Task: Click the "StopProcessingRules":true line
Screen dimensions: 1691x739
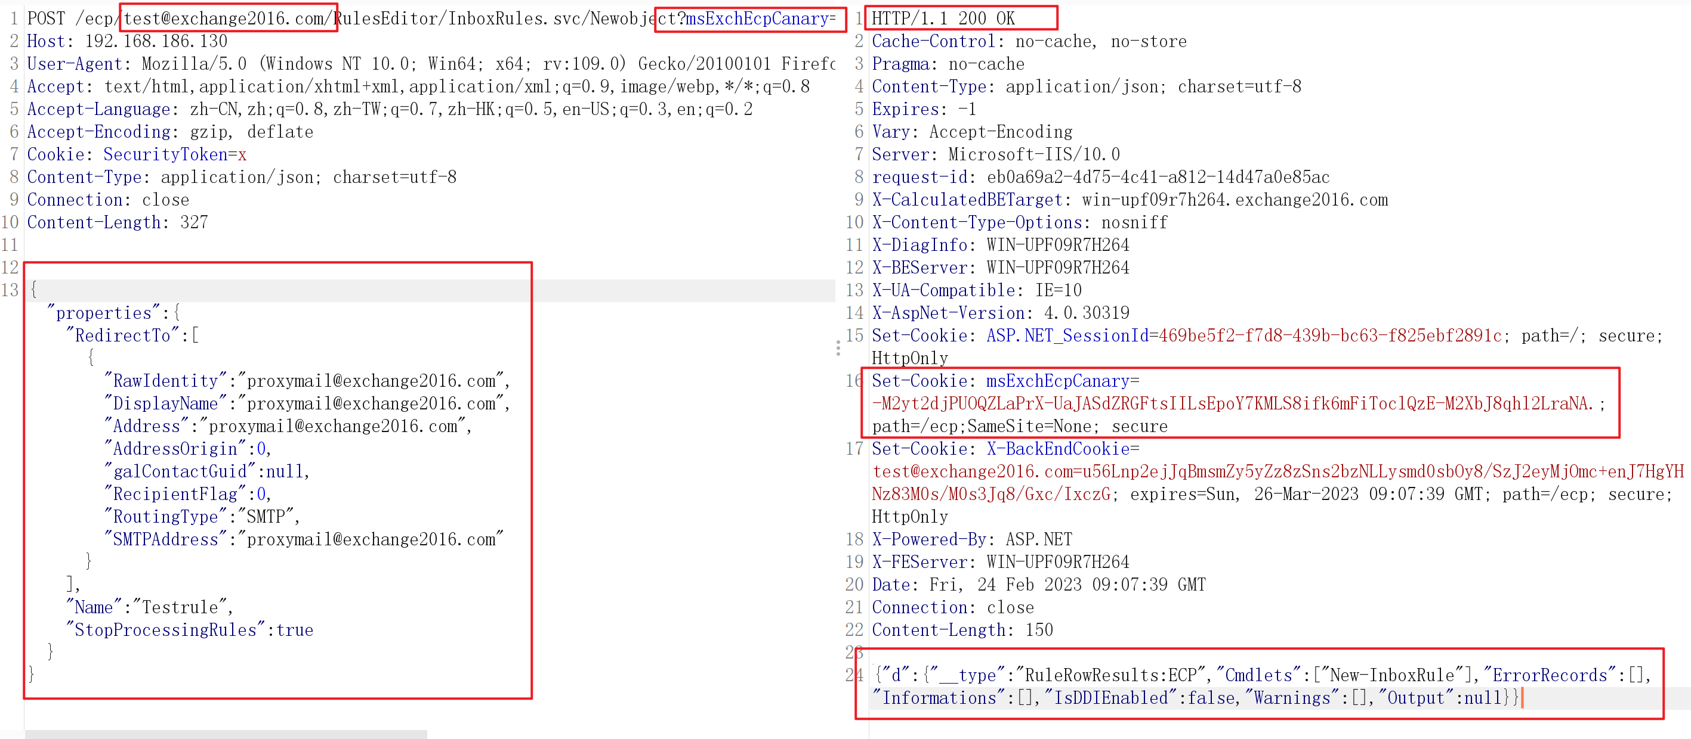Action: [x=190, y=629]
